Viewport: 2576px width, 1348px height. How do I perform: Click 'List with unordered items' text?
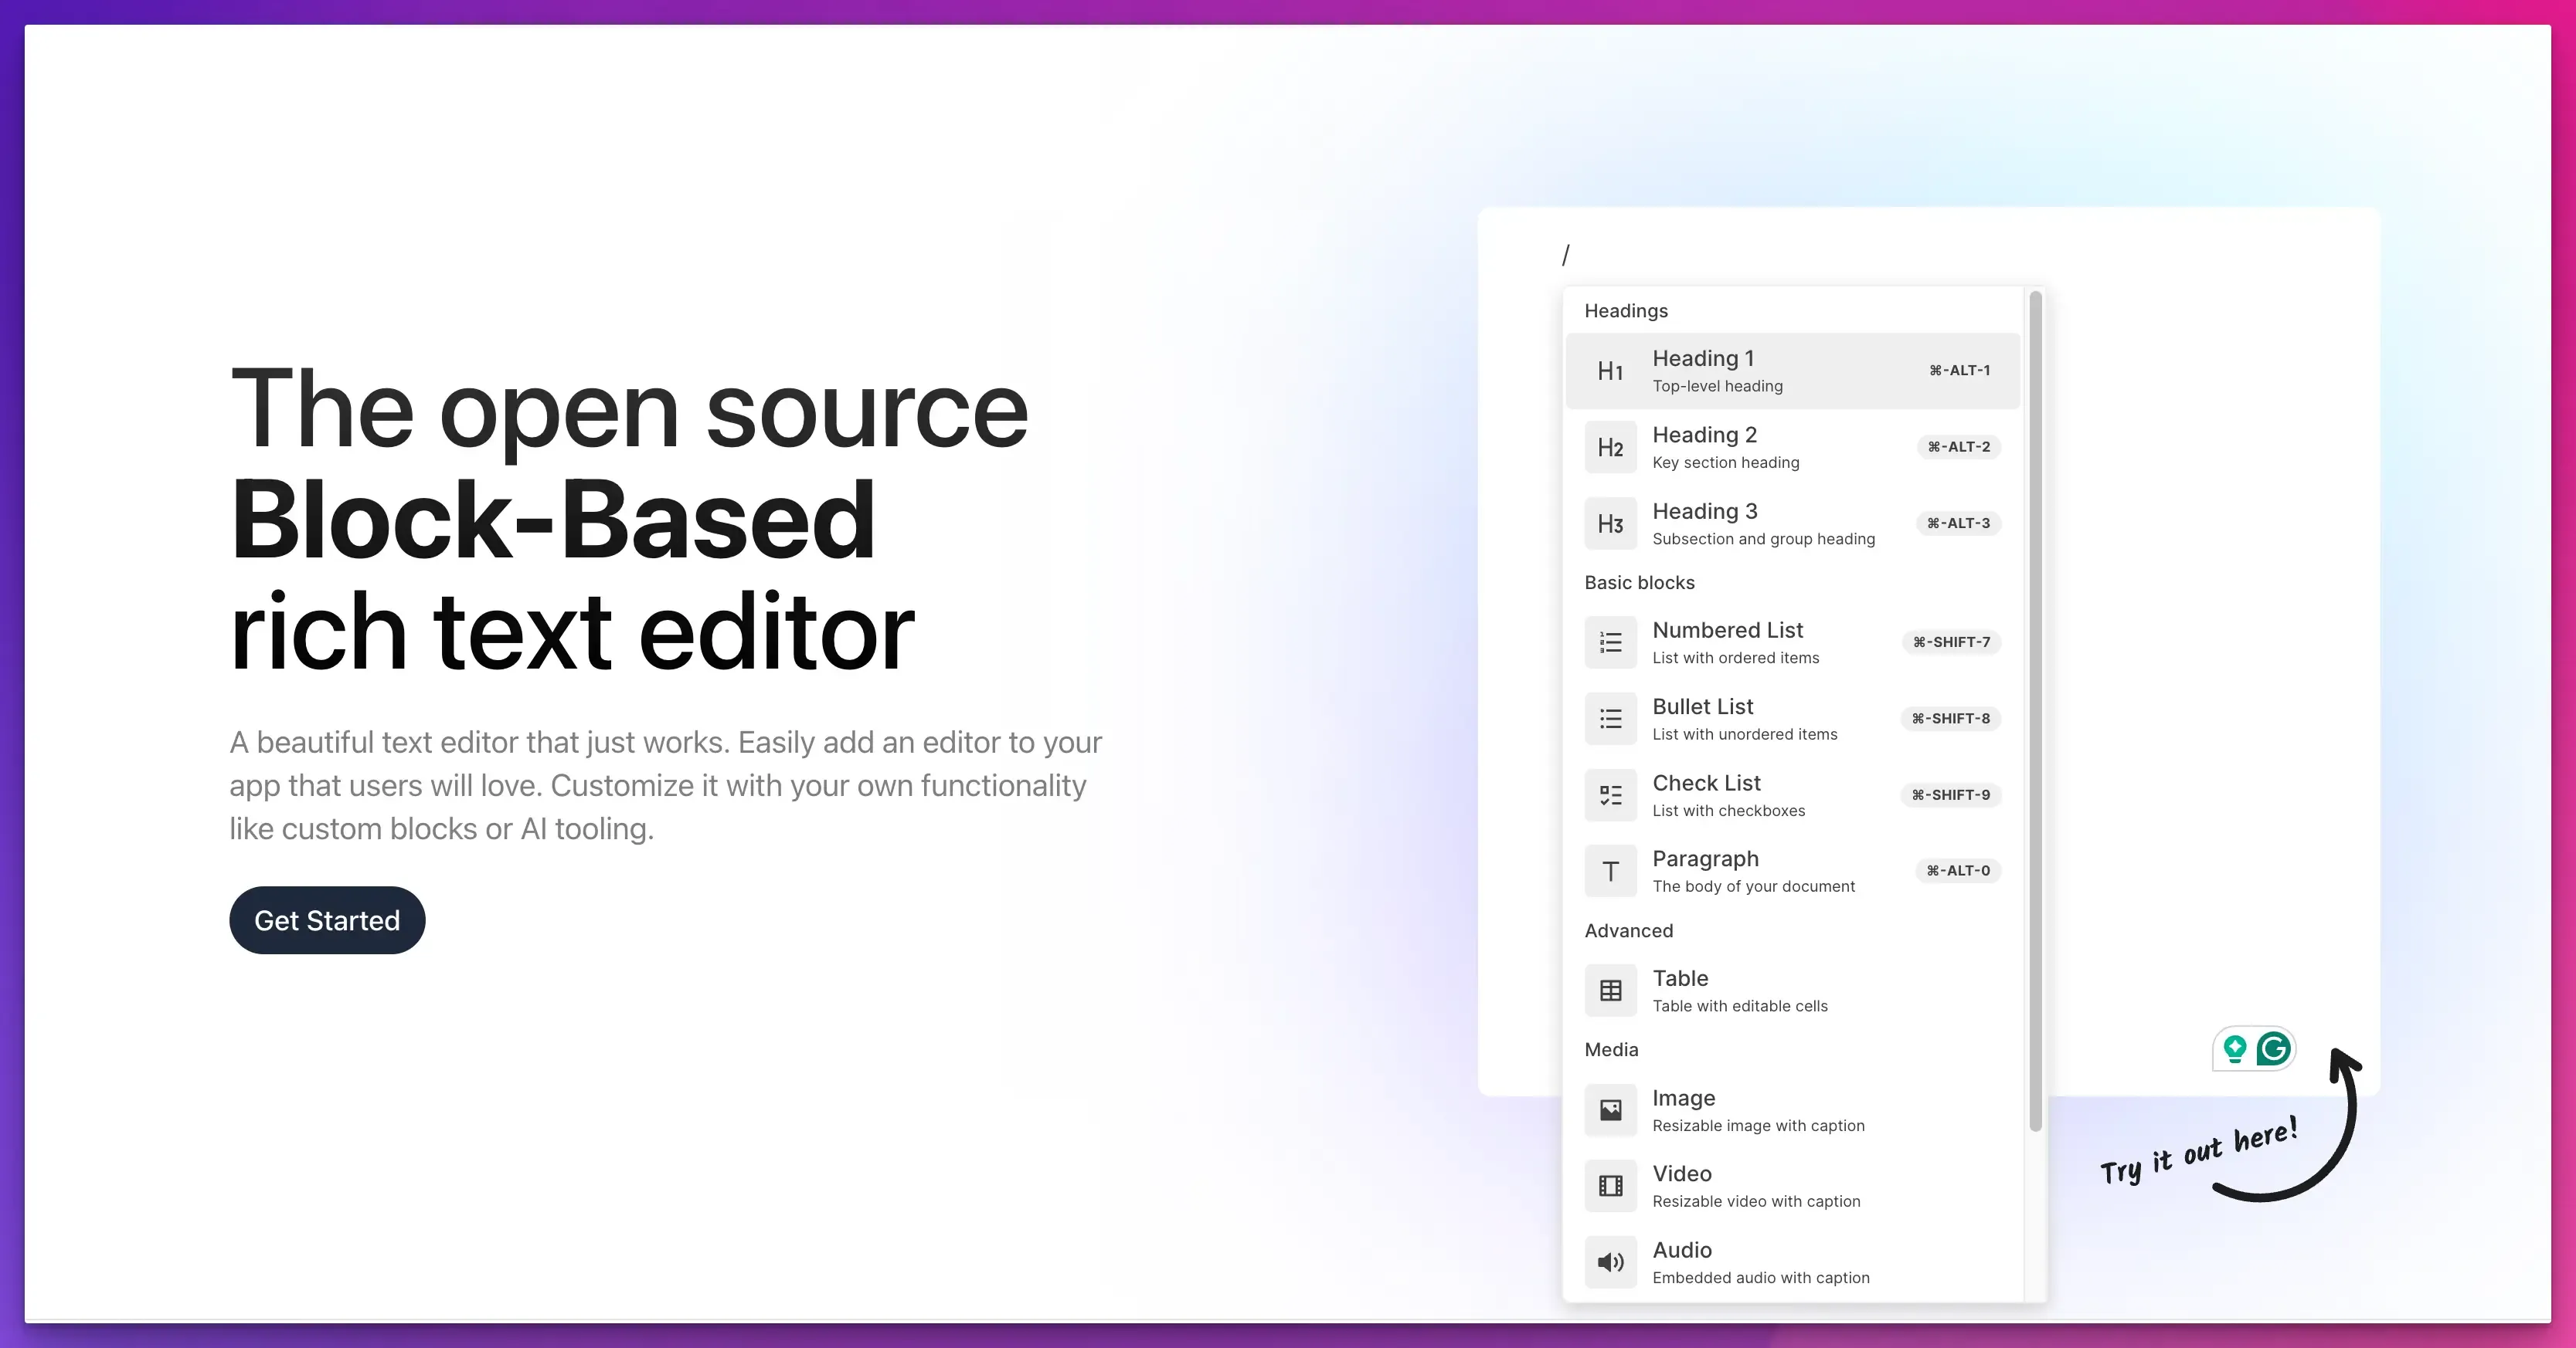(x=1744, y=734)
